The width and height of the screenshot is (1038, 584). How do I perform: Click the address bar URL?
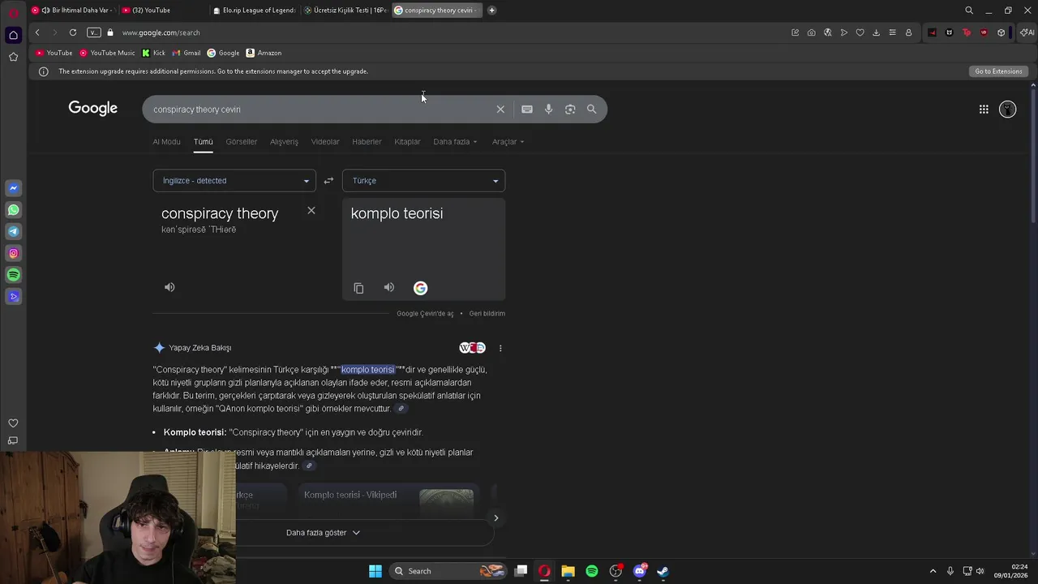click(161, 32)
